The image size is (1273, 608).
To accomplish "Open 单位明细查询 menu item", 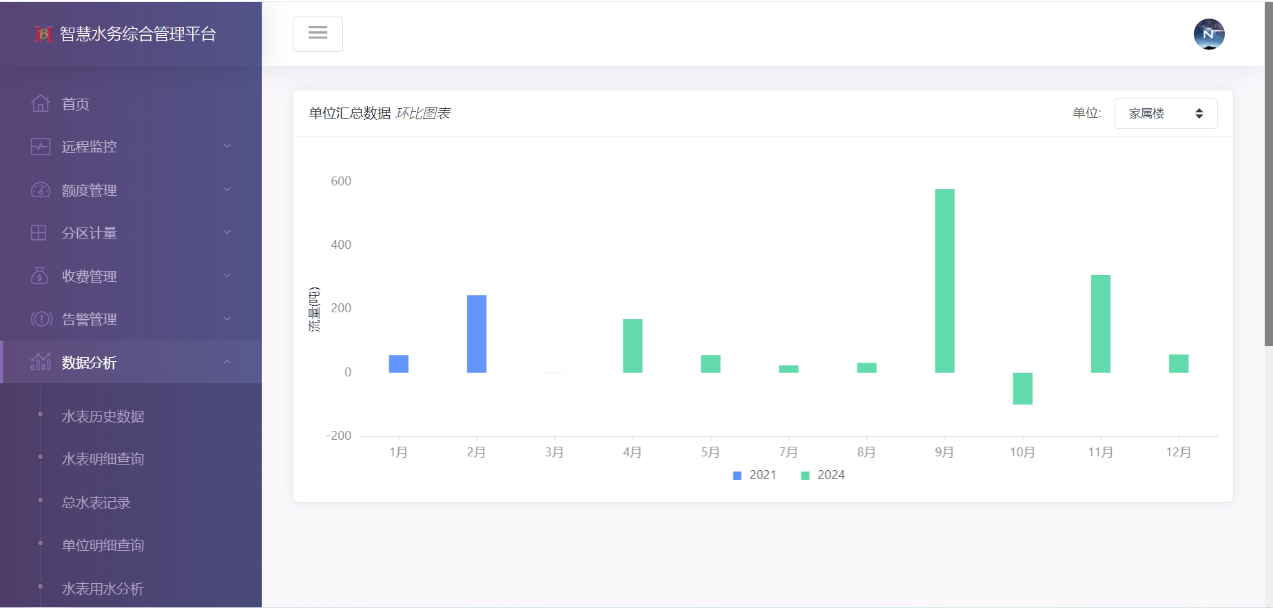I will pyautogui.click(x=103, y=545).
